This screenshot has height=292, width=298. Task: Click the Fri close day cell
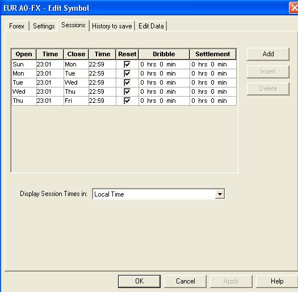[76, 101]
